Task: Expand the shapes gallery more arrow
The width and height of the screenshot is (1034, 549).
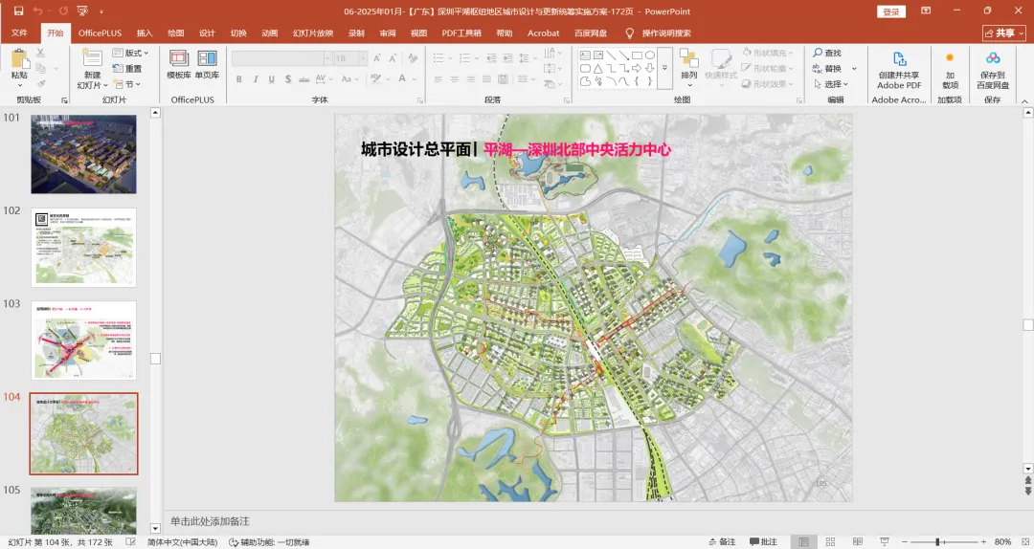Action: click(664, 68)
